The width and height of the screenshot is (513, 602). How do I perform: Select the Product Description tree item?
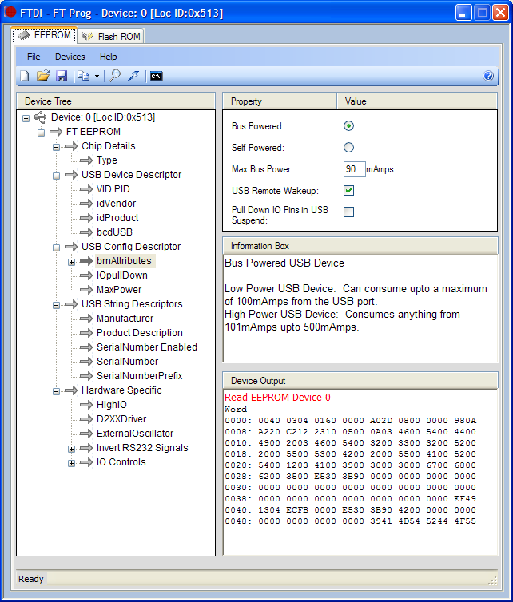click(x=140, y=333)
